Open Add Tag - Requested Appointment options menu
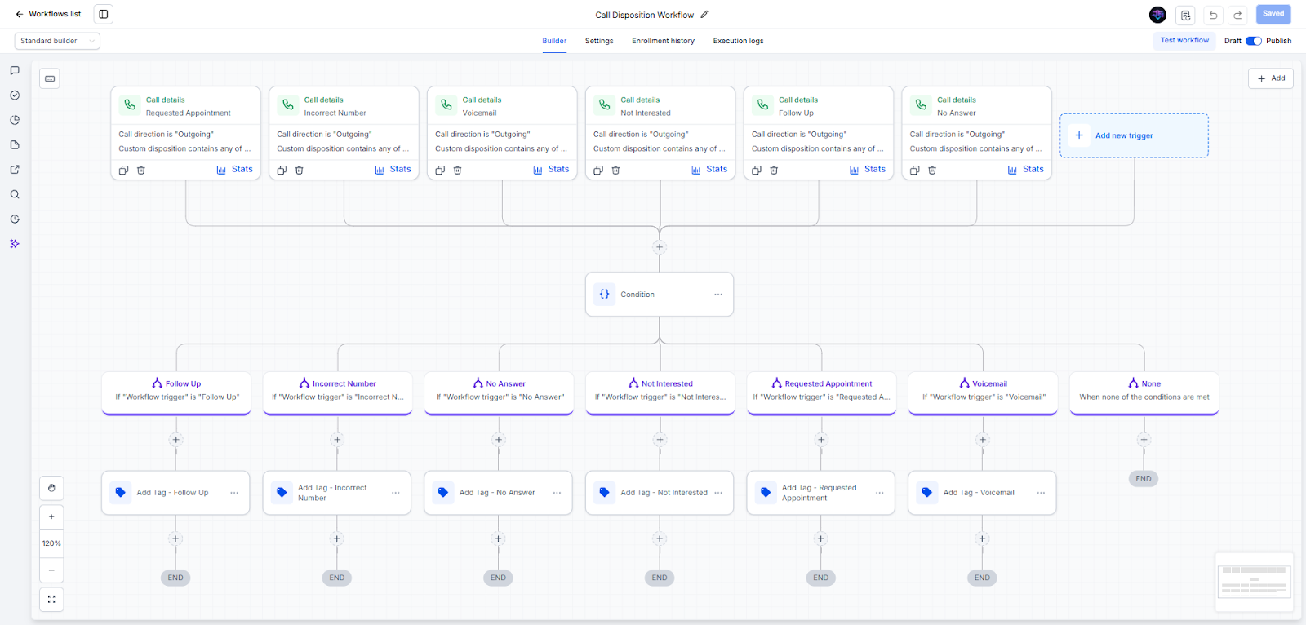The width and height of the screenshot is (1306, 625). pyautogui.click(x=880, y=493)
